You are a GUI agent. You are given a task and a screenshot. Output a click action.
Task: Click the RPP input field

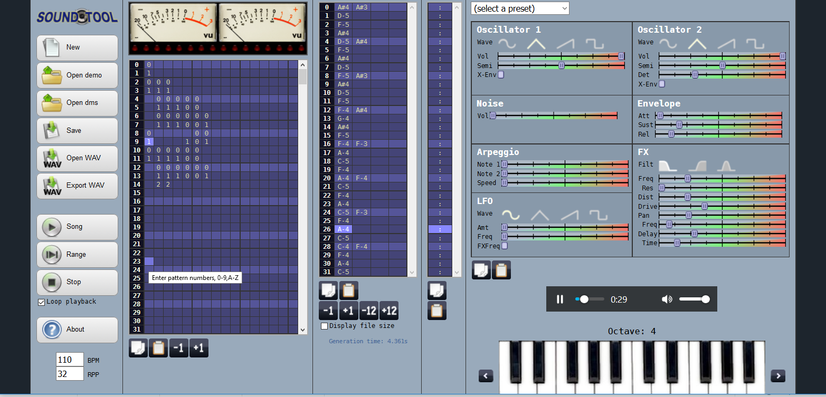point(70,374)
